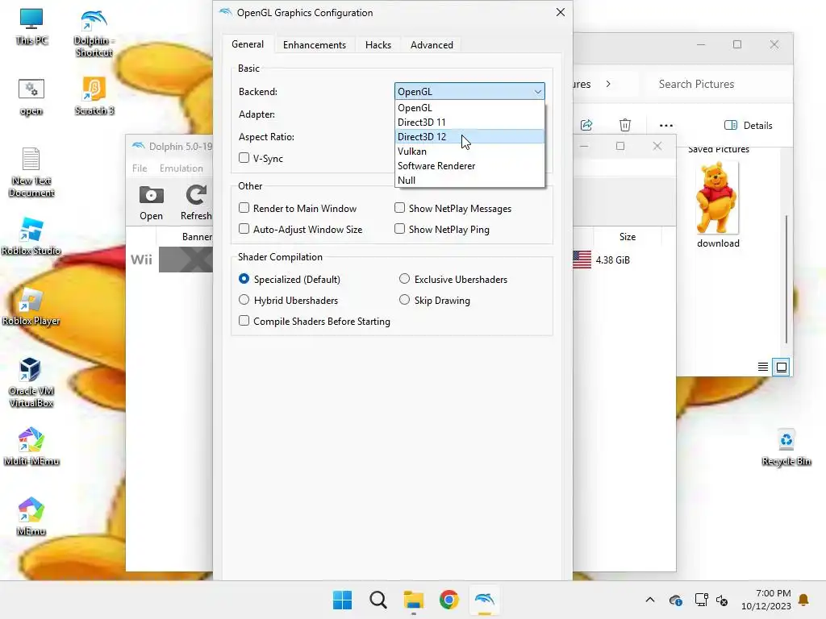Click the Delete trash icon in the Pictures window
The image size is (826, 619).
point(625,125)
